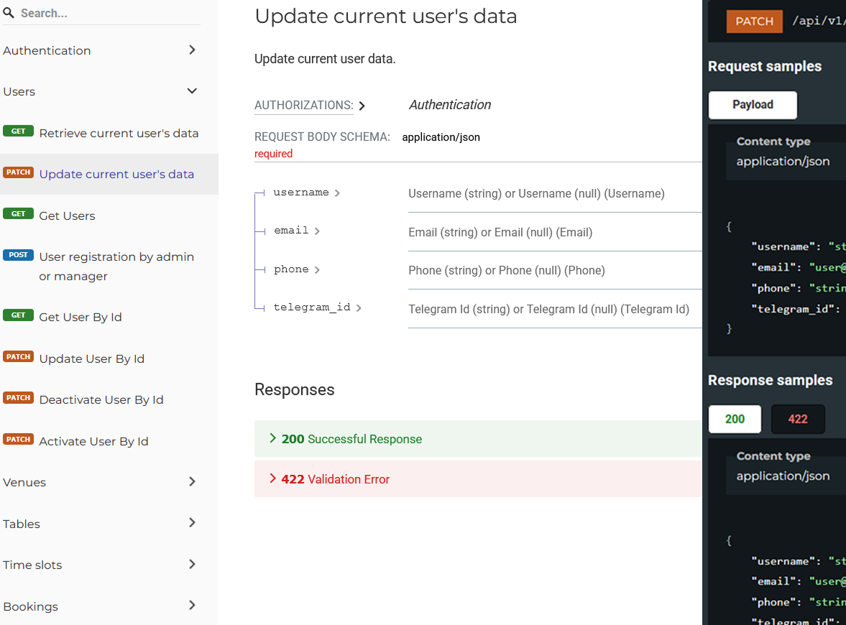Click the 'Username (string) or Username (null)' description
Image resolution: width=846 pixels, height=625 pixels.
point(536,193)
